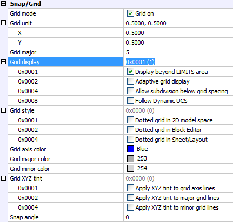Click the Grid major value field
Screen dimensions: 233x222
(x=178, y=52)
